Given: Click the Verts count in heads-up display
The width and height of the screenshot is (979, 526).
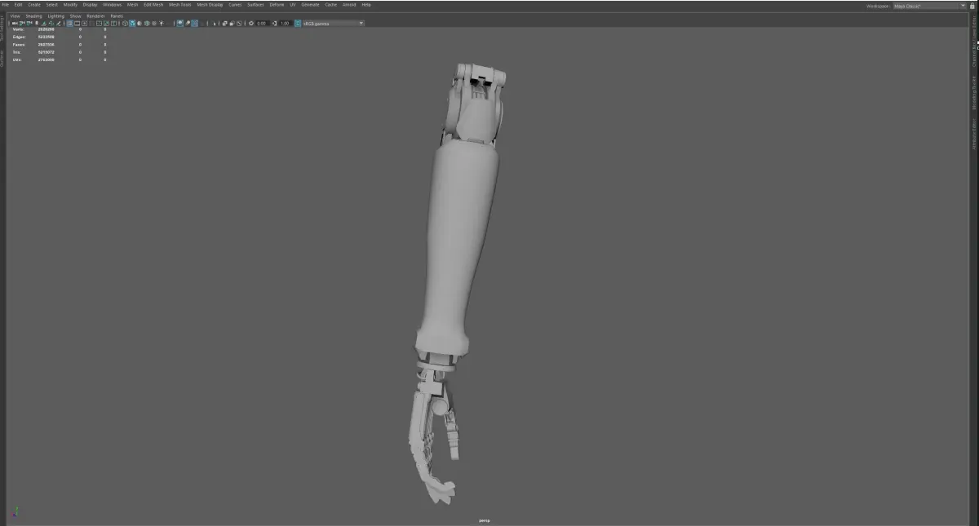Looking at the screenshot, I should pos(47,29).
